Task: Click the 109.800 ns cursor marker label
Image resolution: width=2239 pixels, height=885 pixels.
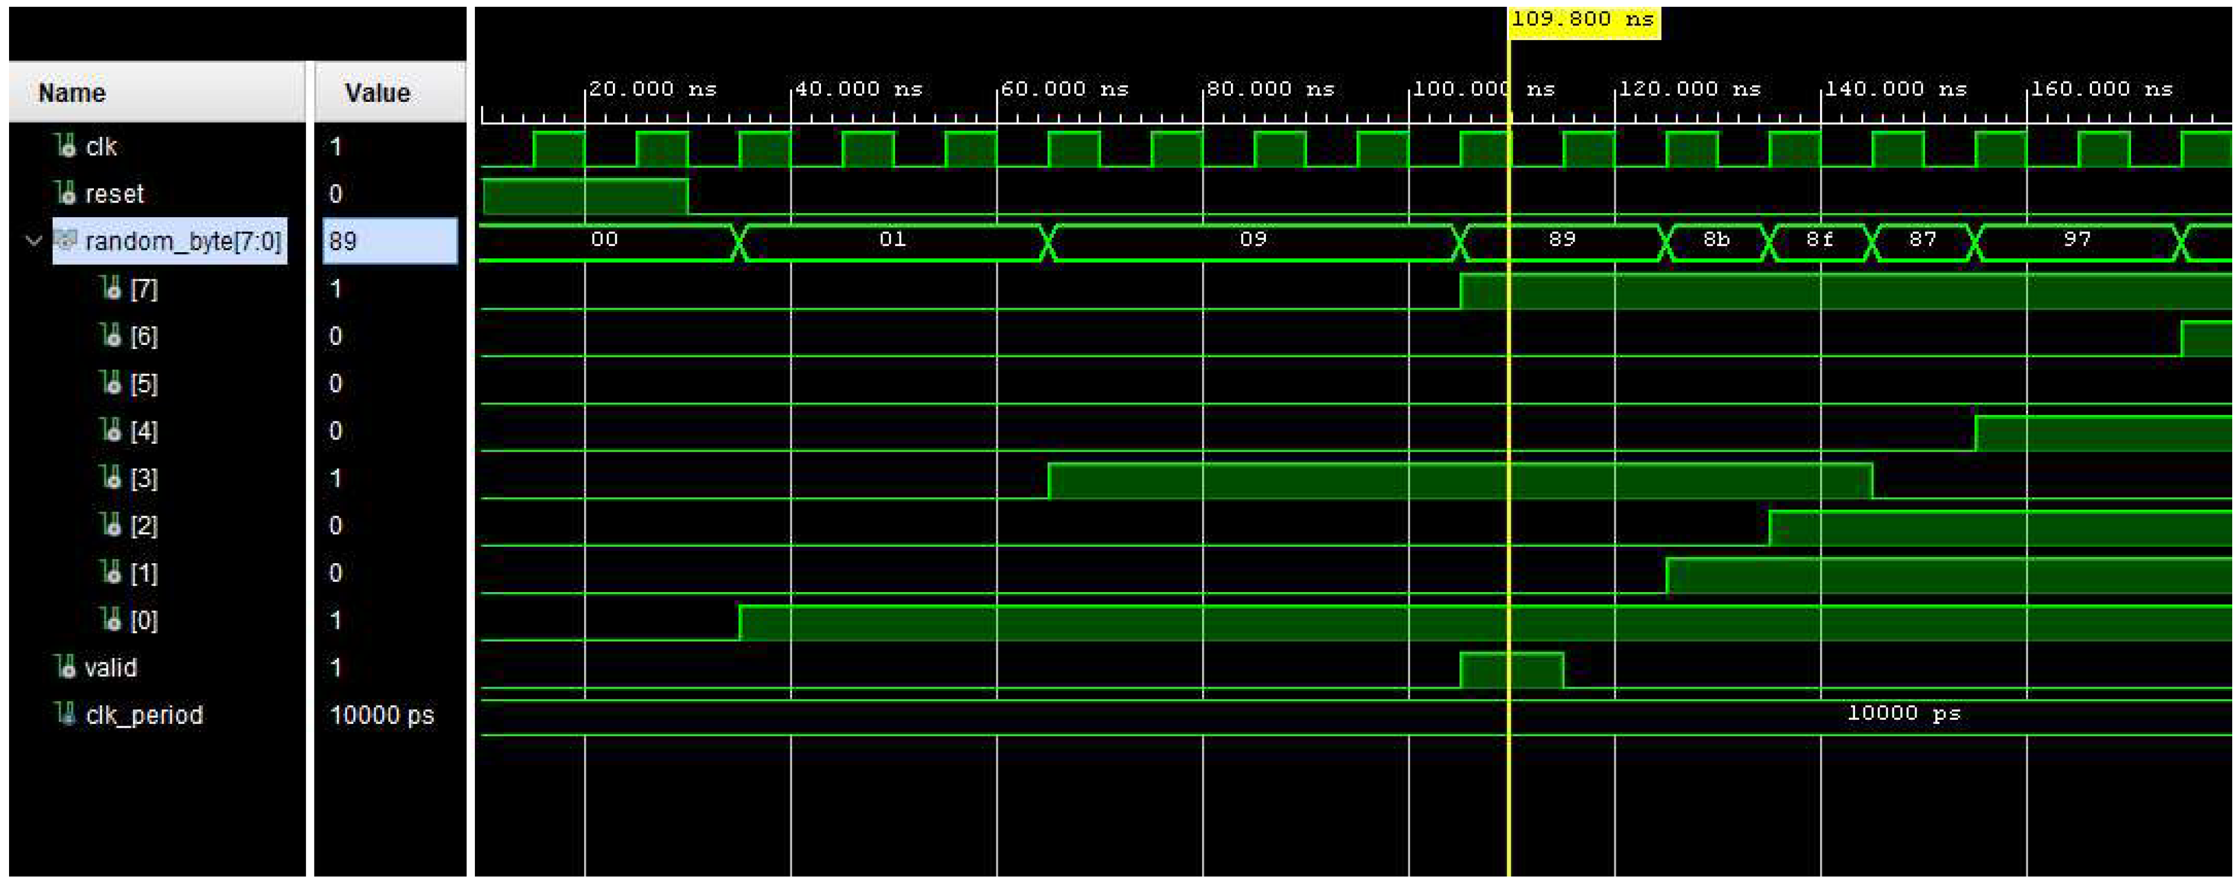Action: tap(1584, 20)
